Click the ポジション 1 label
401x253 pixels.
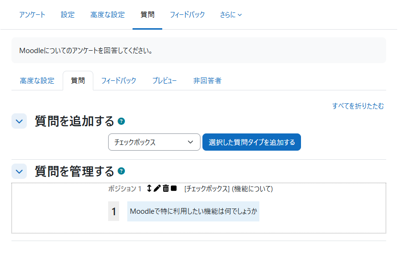124,188
